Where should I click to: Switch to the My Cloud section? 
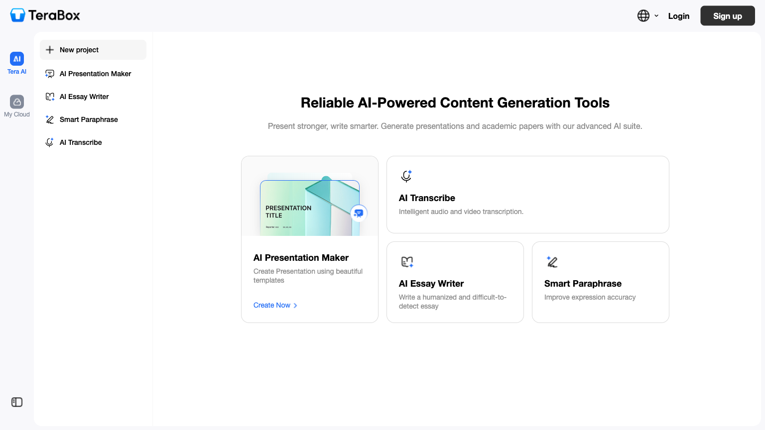tap(16, 106)
